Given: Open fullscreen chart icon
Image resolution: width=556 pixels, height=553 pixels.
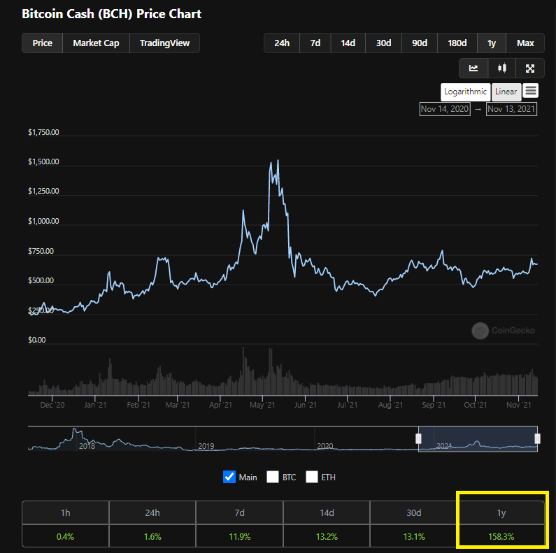Looking at the screenshot, I should point(529,68).
